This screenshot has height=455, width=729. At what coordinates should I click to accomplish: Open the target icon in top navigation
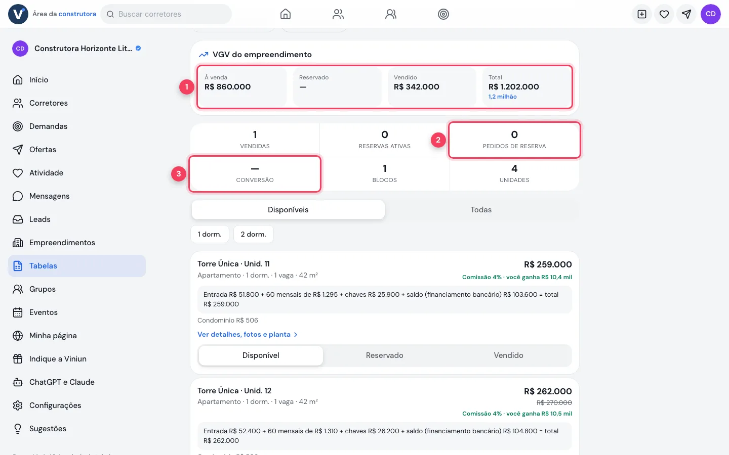[443, 14]
